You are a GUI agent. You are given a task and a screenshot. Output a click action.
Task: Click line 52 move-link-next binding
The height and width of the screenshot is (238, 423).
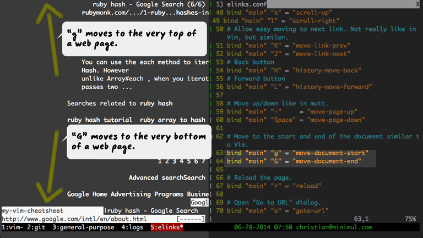point(289,54)
